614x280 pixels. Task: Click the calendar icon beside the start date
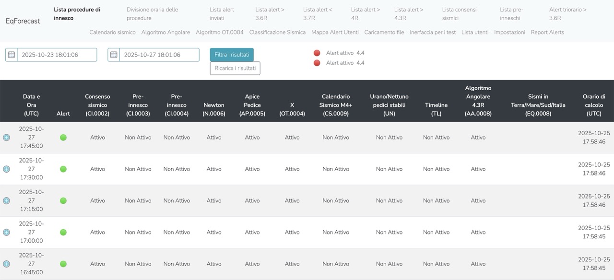tap(12, 55)
